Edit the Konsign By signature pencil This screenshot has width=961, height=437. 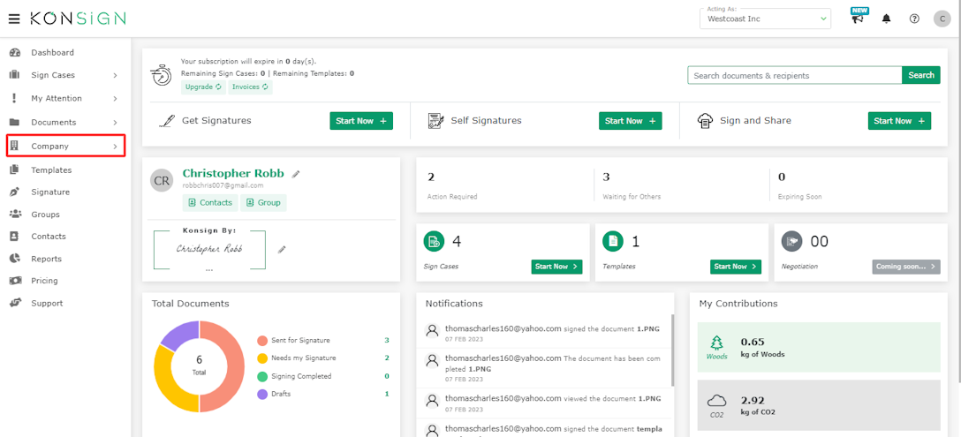pos(282,250)
